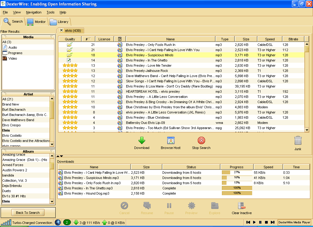
Task: Close the elvis (439) search tab
Action: (61, 30)
